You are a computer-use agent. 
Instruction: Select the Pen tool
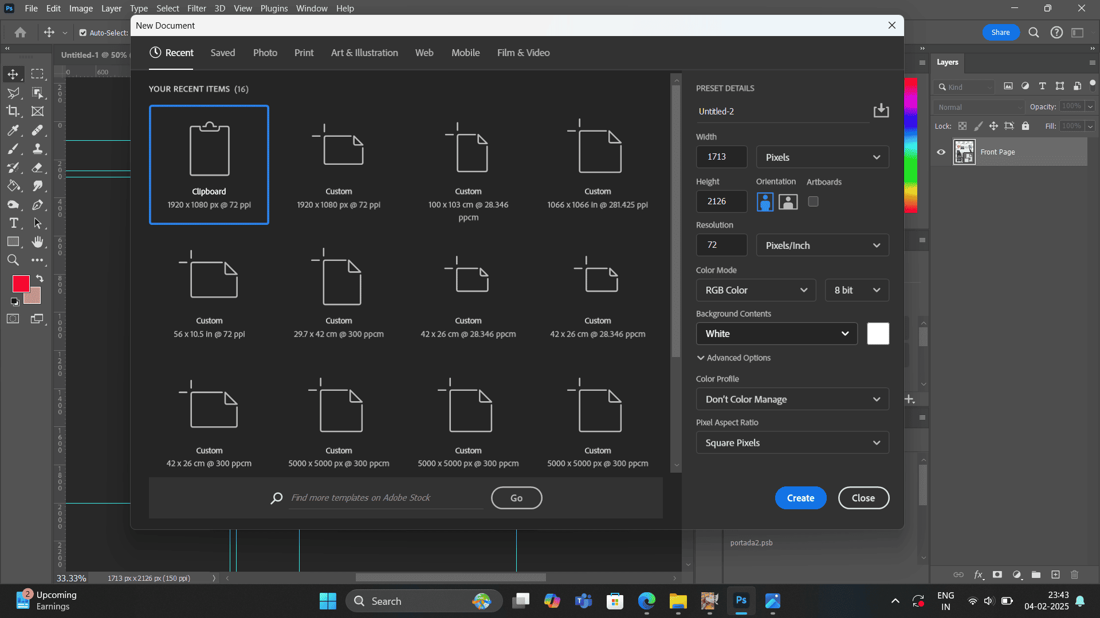(37, 205)
